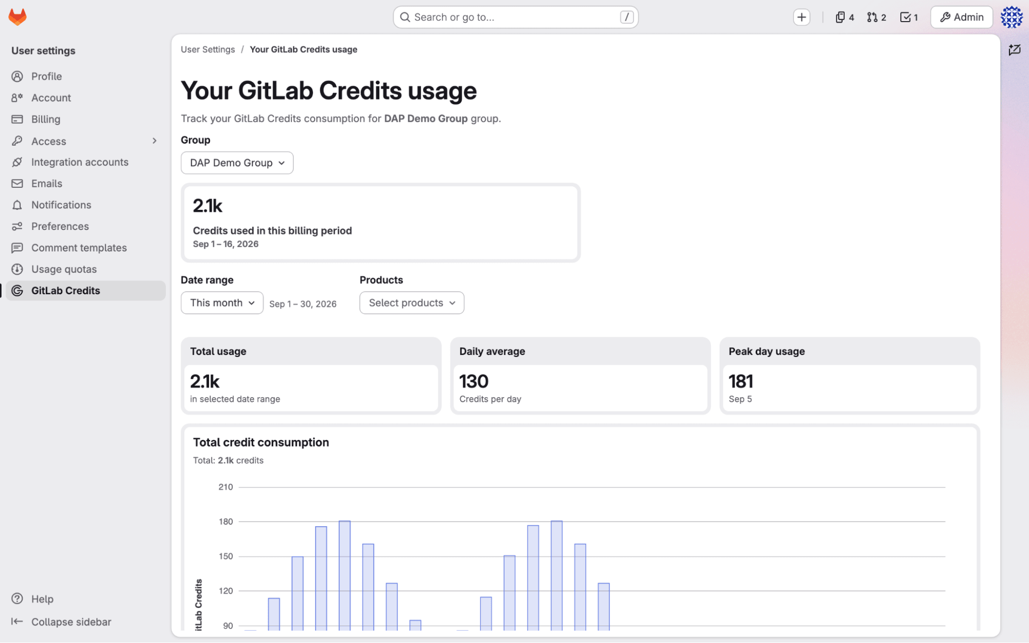This screenshot has width=1029, height=643.
Task: Open assigned issues counter showing 4
Action: 845,17
